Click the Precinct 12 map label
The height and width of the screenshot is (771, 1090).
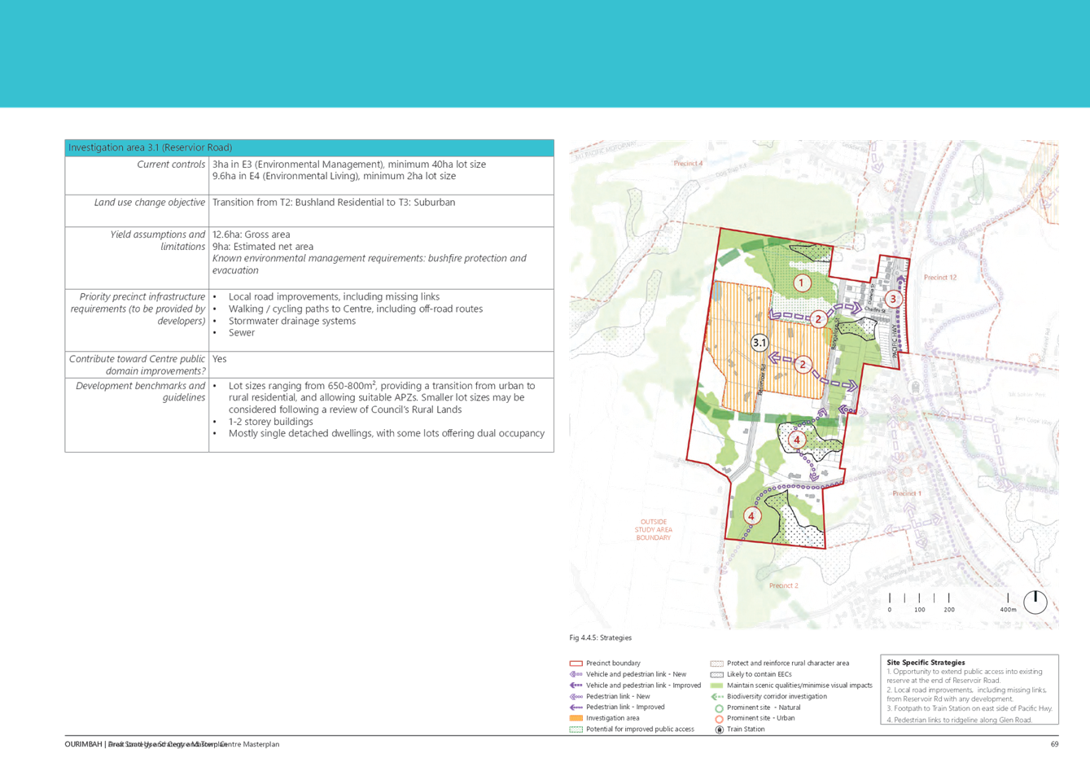point(939,278)
